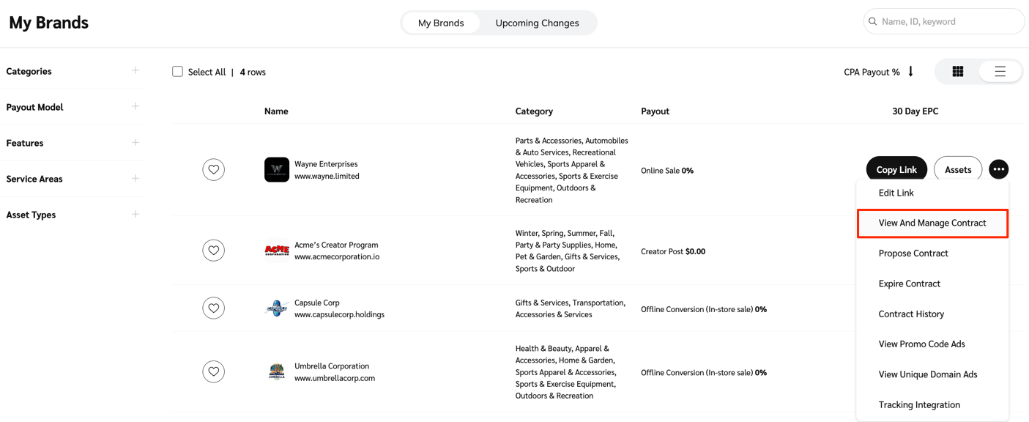The width and height of the screenshot is (1029, 422).
Task: Favorite Capsule Corp brand
Action: tap(214, 308)
